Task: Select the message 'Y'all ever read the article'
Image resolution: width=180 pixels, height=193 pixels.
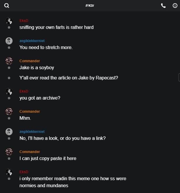Action: click(69, 78)
